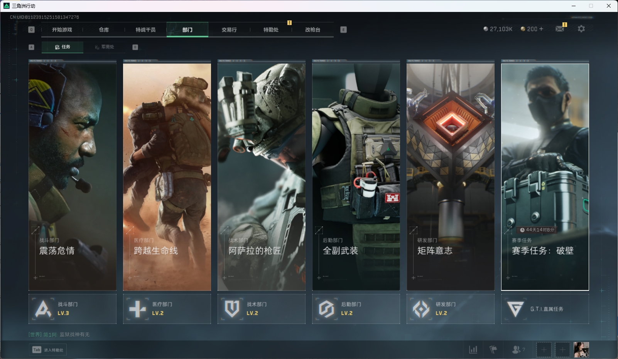Click the 战术部门 LV.2 button
The width and height of the screenshot is (618, 359).
tap(262, 309)
